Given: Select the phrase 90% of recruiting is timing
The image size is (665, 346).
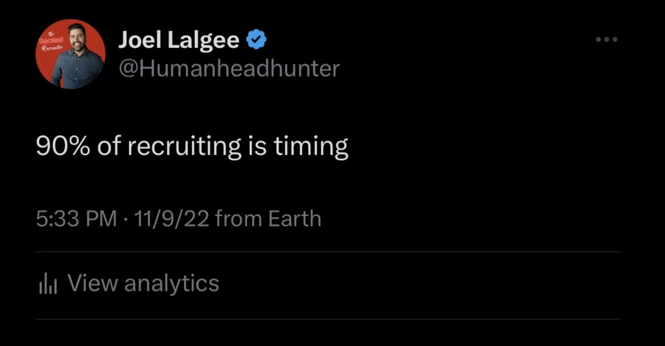Looking at the screenshot, I should point(191,146).
